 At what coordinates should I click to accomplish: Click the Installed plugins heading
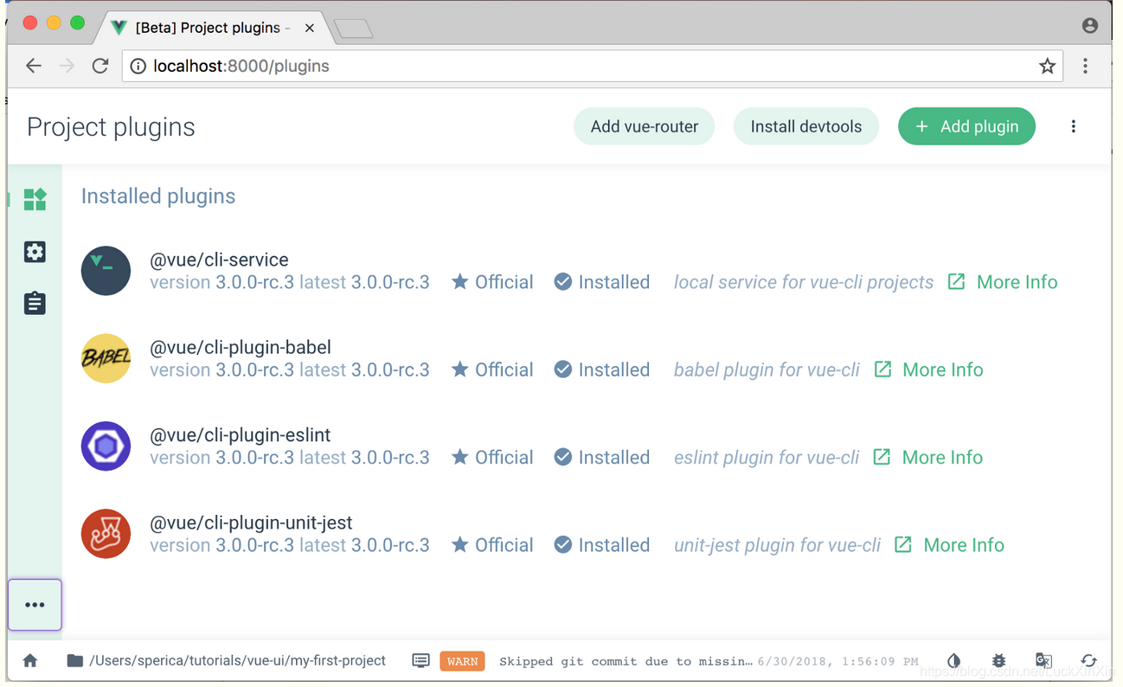pos(158,196)
